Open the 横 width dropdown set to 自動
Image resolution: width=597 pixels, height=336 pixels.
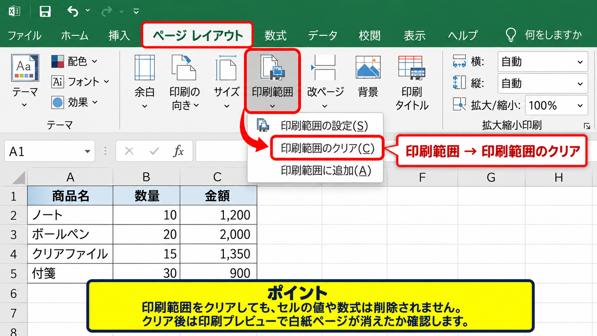coord(542,62)
